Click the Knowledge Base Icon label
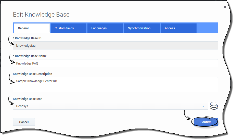The height and width of the screenshot is (139, 233). [28, 99]
